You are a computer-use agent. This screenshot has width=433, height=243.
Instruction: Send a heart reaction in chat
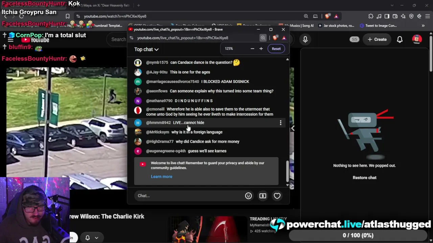(x=277, y=196)
